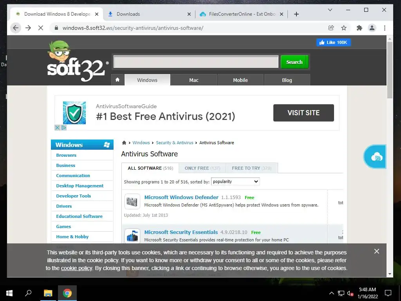
Task: Open a new tab with plus button
Action: (296, 14)
